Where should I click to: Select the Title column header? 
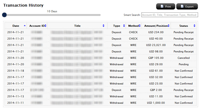click(77, 26)
